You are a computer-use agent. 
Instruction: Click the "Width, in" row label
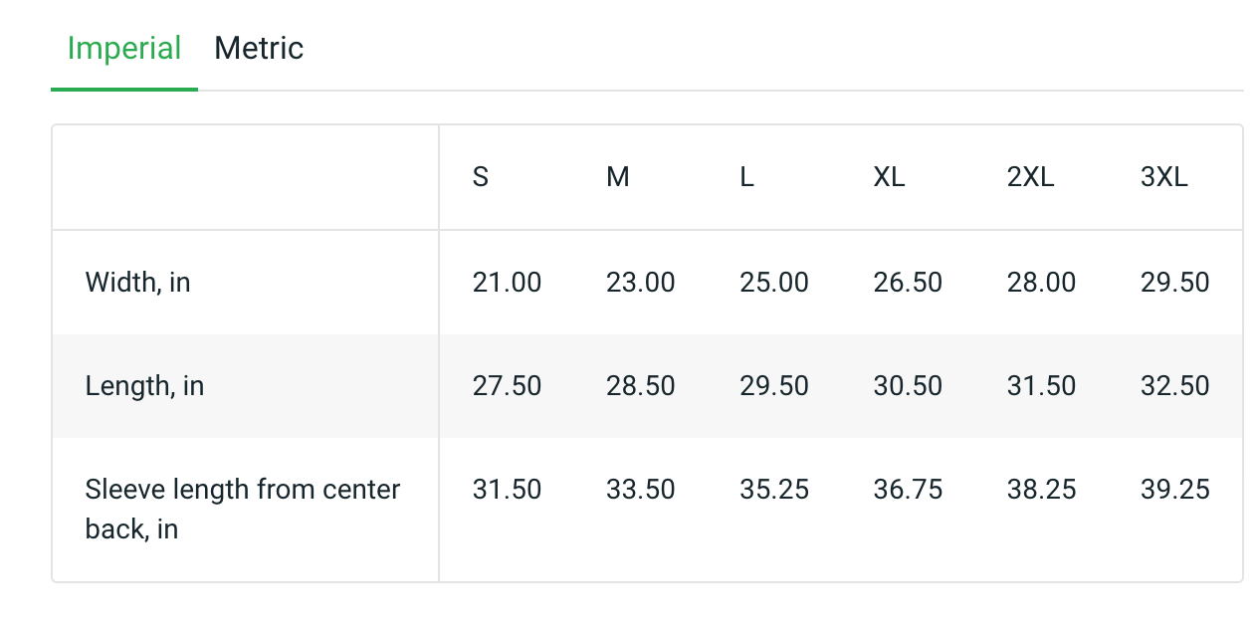[x=137, y=283]
